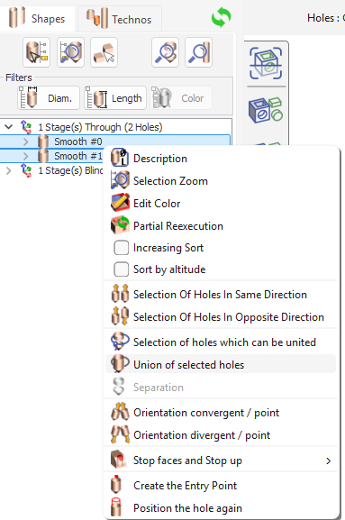Click the axis icon on the Blind group

pyautogui.click(x=26, y=170)
